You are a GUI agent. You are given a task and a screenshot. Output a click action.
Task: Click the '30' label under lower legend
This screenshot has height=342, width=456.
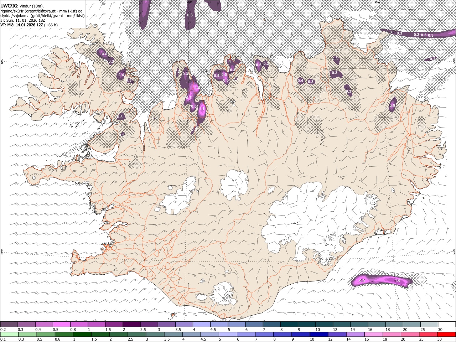[x=440, y=340]
